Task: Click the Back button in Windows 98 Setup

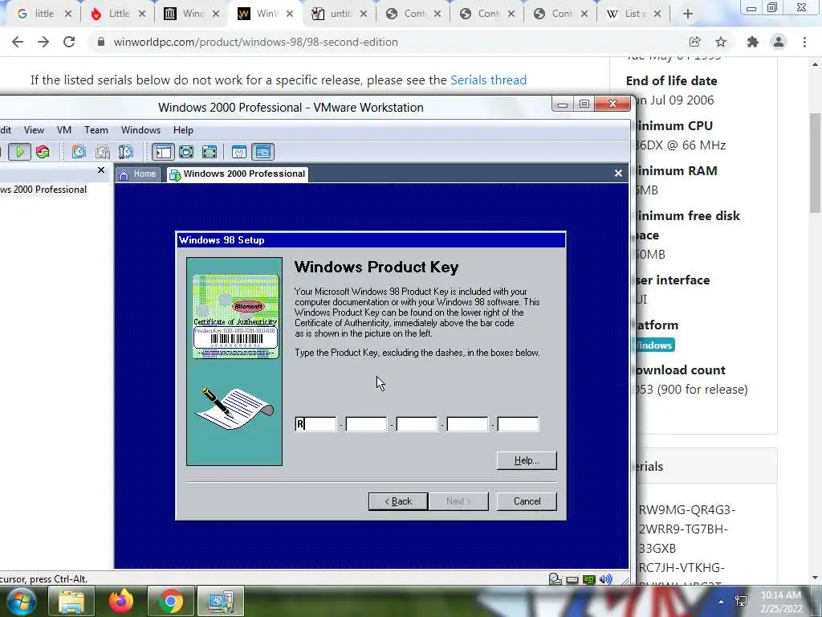Action: [x=398, y=501]
